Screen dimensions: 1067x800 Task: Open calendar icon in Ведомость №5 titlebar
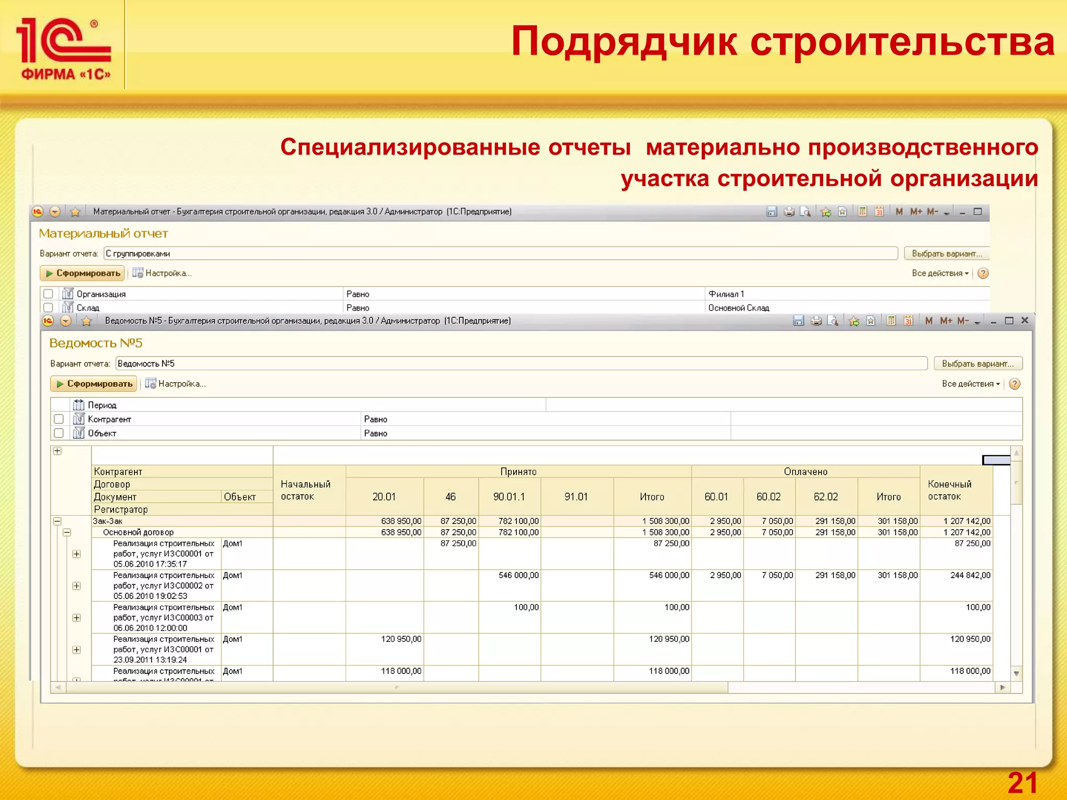point(908,321)
